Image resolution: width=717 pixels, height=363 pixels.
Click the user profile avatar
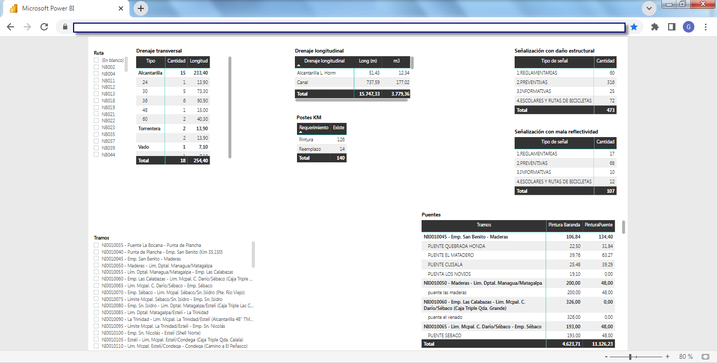click(689, 27)
